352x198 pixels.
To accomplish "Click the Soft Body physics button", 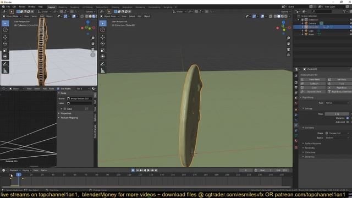I will 340,80.
